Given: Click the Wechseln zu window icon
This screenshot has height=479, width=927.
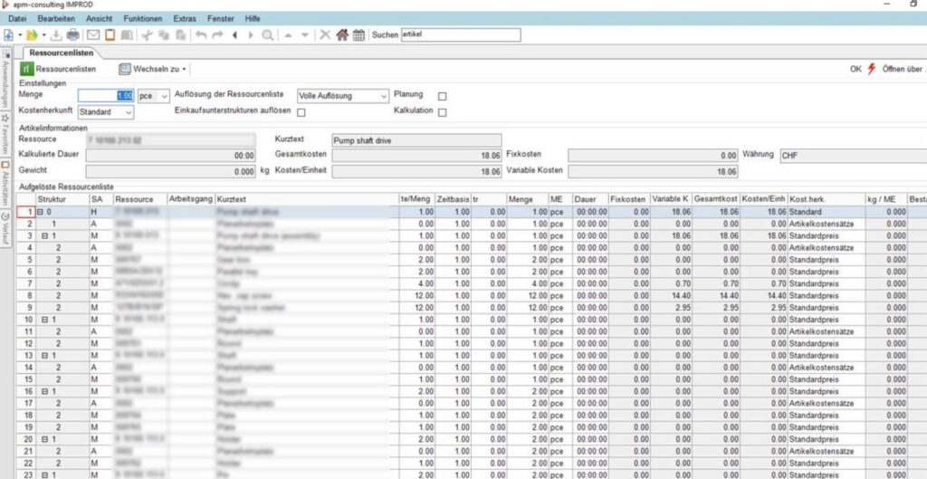Looking at the screenshot, I should point(124,69).
